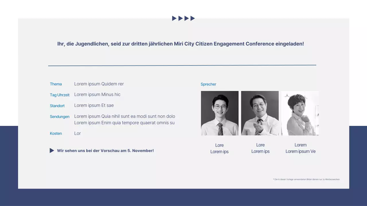Select the Sendungen label
The image size is (367, 206).
point(60,116)
